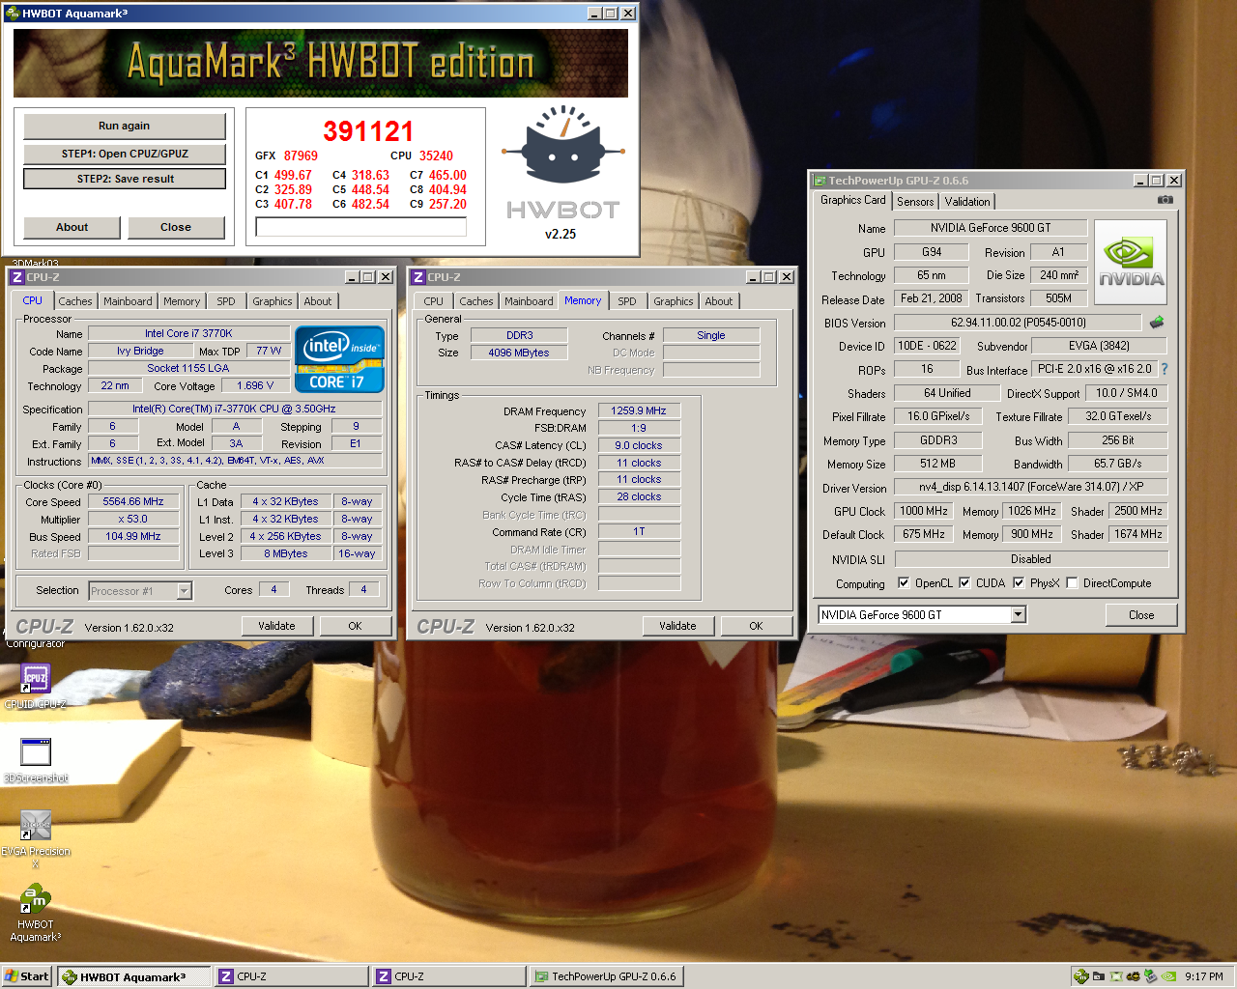Click STEP1: Open CPUZ/GPUZ button
Viewport: 1237px width, 989px height.
(124, 154)
